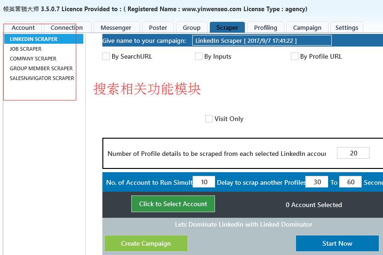Click the Delay to scrap another Profiles label
This screenshot has height=255, width=383.
261,182
